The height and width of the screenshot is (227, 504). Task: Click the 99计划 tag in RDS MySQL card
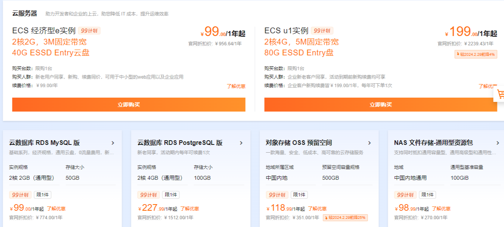click(x=20, y=195)
